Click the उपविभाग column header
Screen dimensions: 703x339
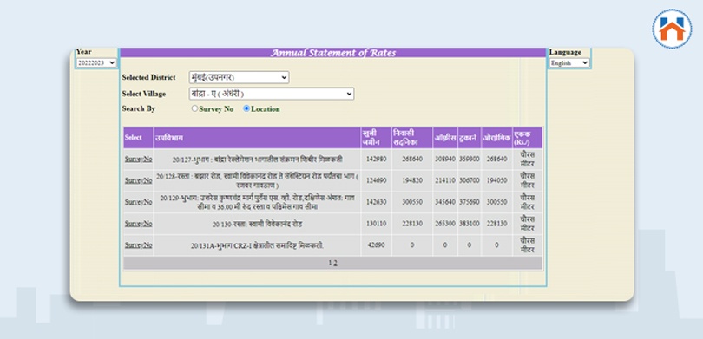(257, 138)
